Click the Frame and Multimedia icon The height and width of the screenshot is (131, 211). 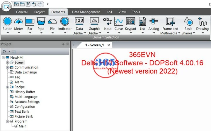170,21
